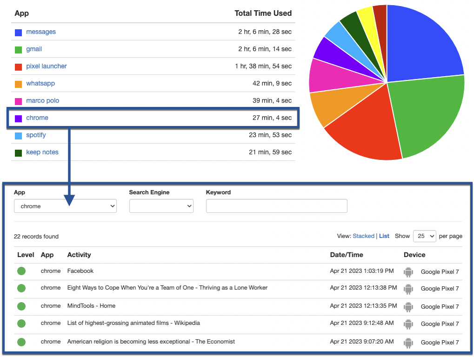474x357 pixels.
Task: Open the marco polo app report
Action: (x=42, y=100)
